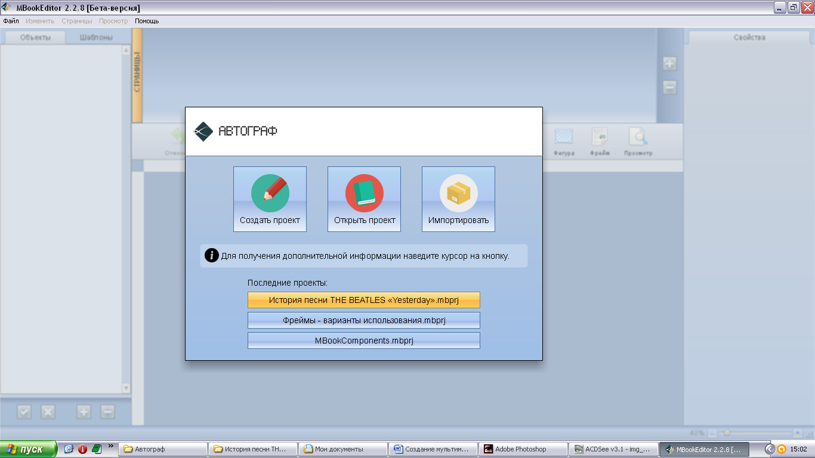Click objects panel scroll up arrow
This screenshot has width=815, height=458.
126,51
